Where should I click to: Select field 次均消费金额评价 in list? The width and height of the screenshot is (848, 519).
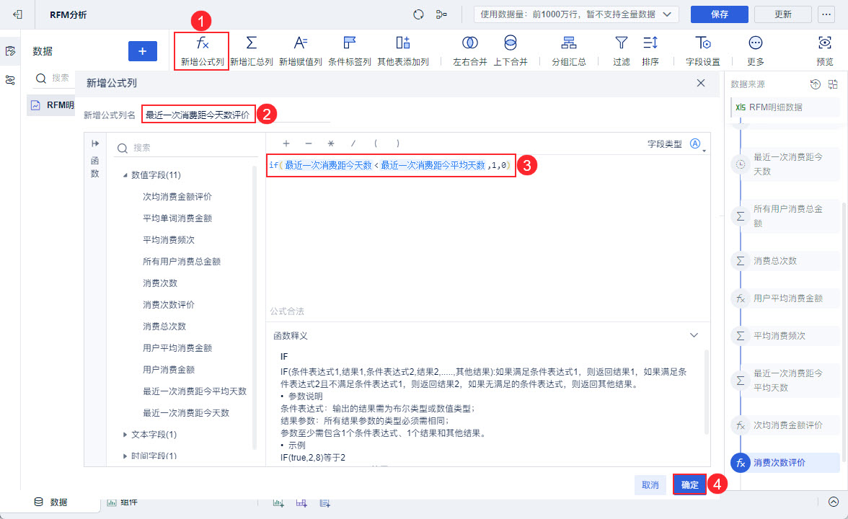point(177,197)
